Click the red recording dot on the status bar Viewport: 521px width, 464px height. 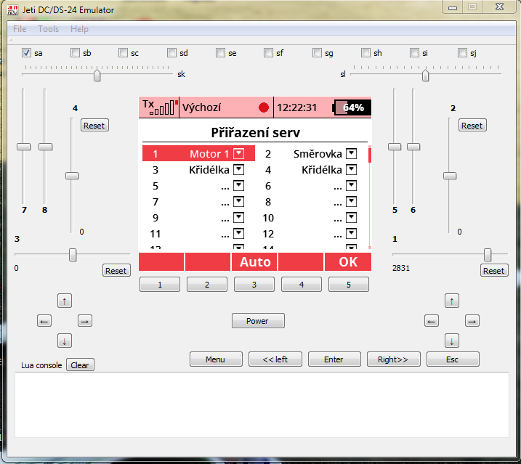point(263,107)
